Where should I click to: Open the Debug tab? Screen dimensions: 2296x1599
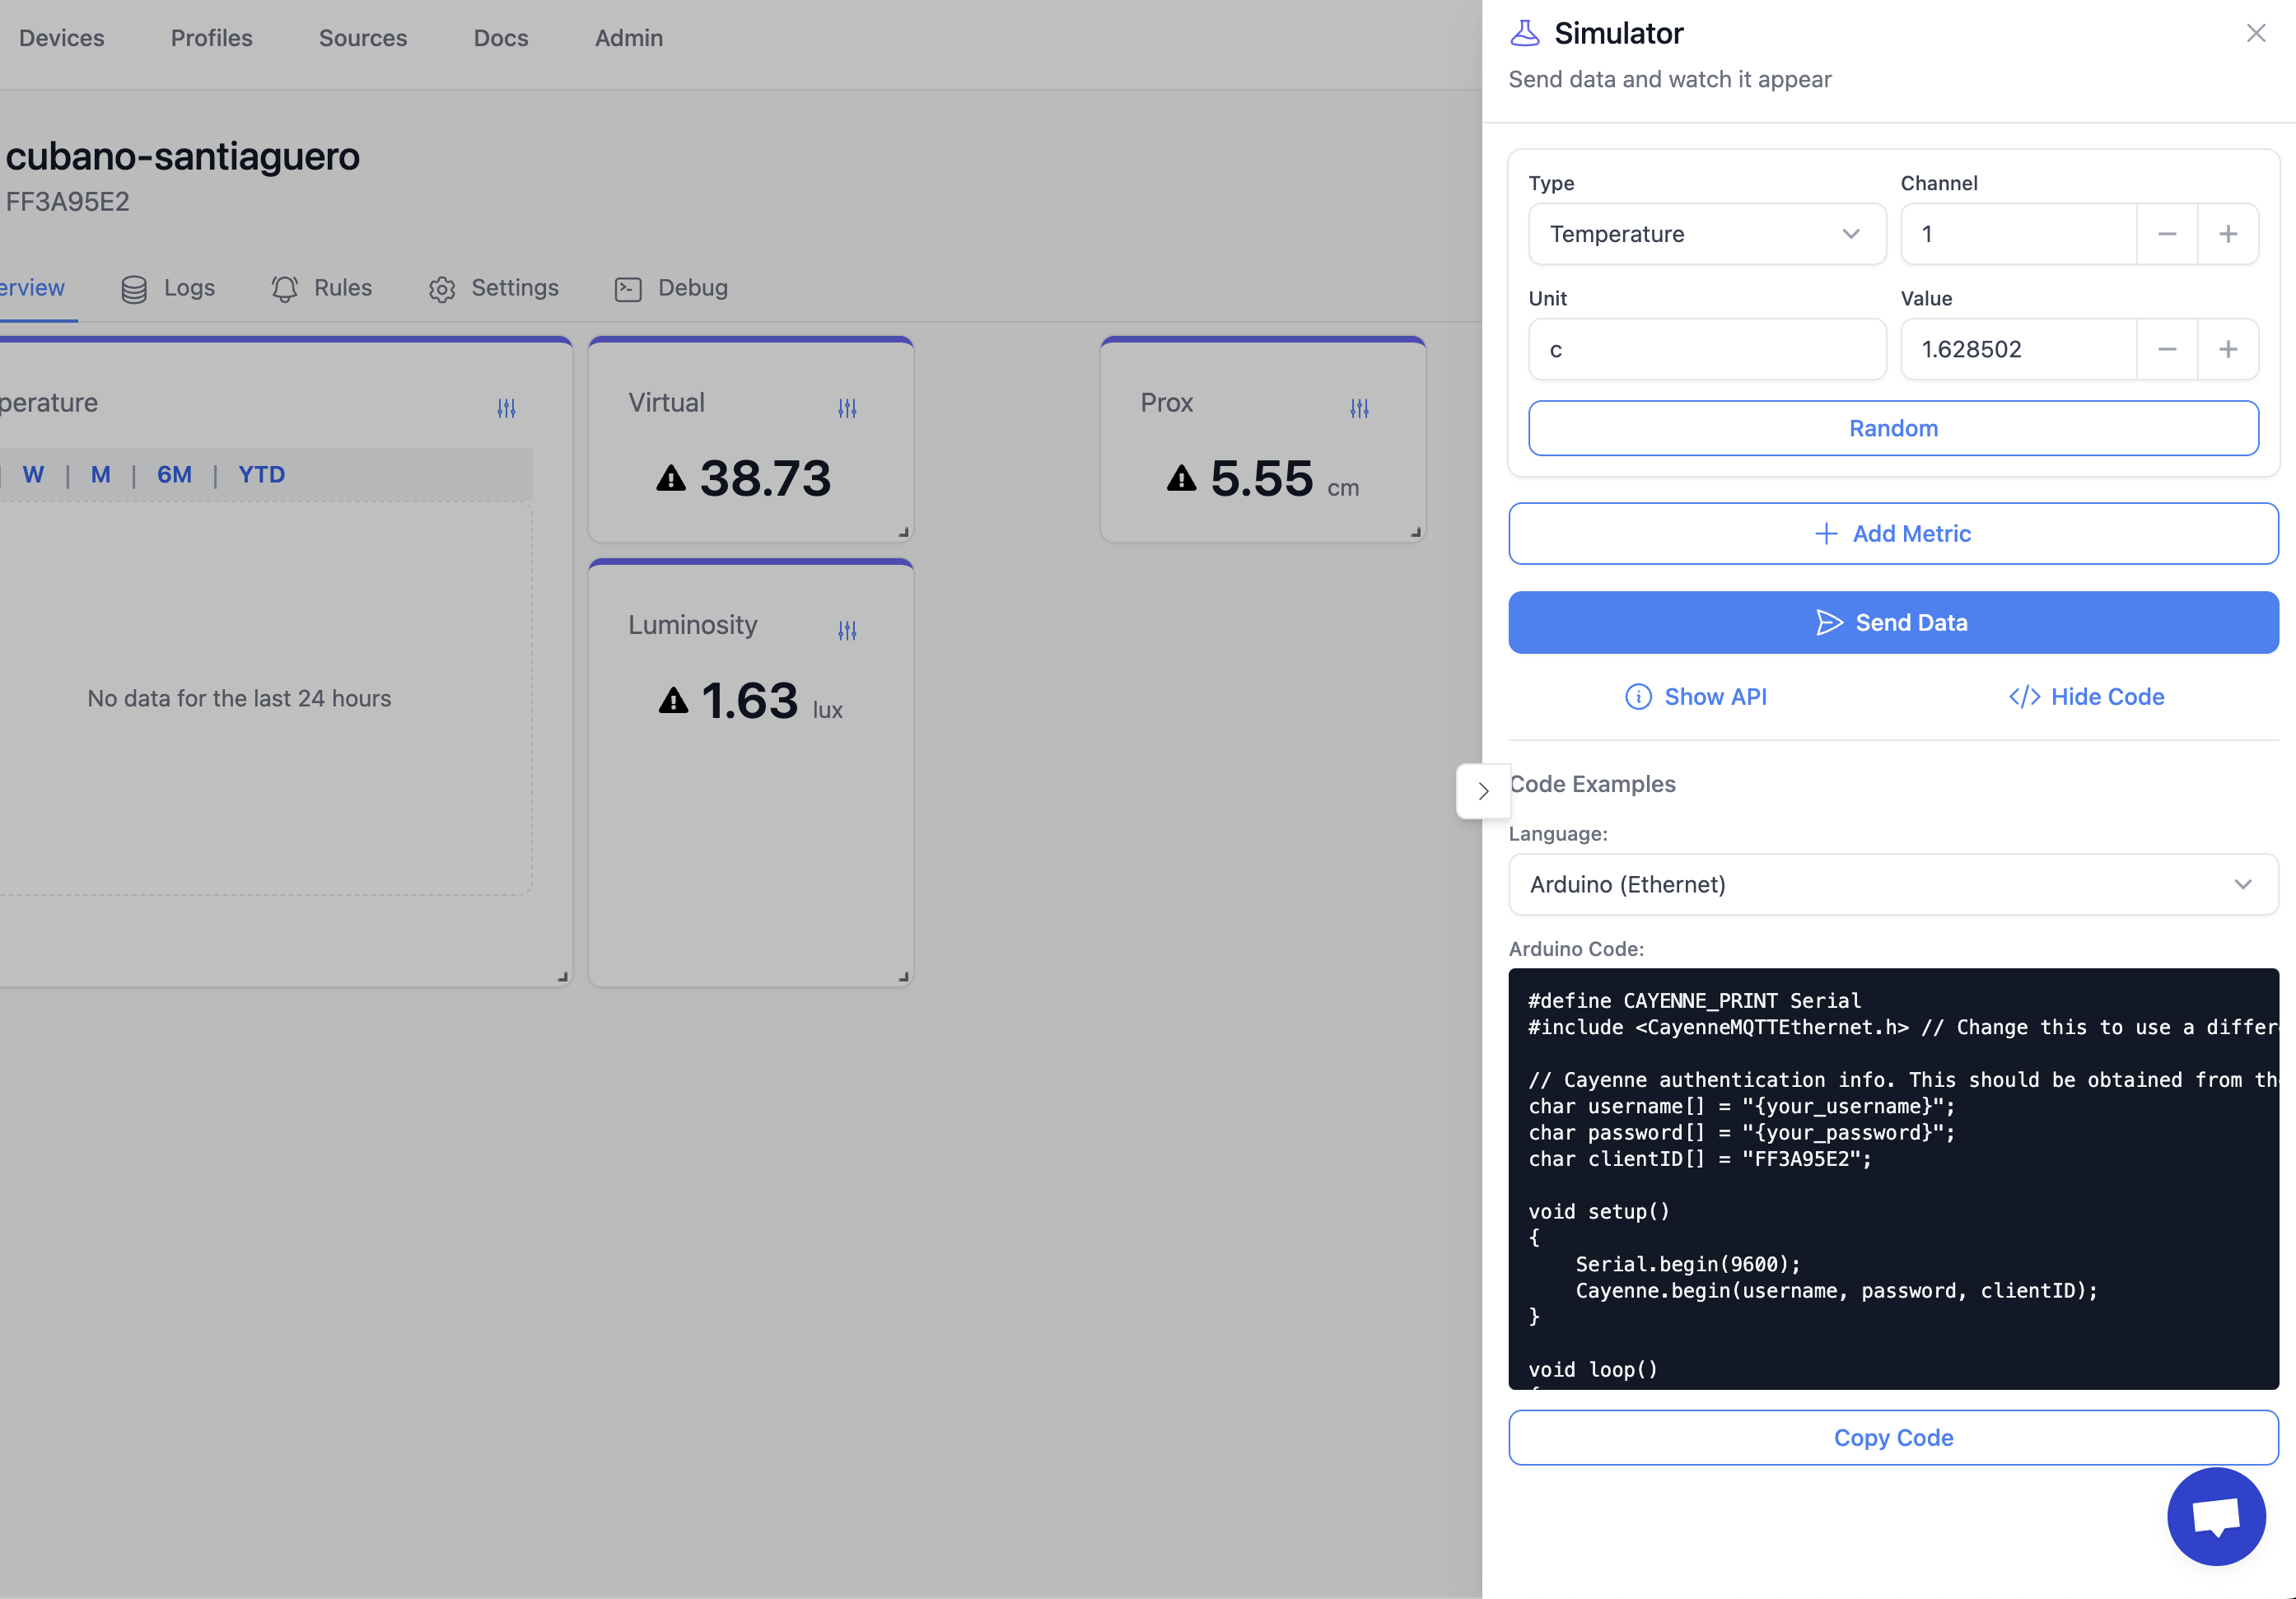671,288
